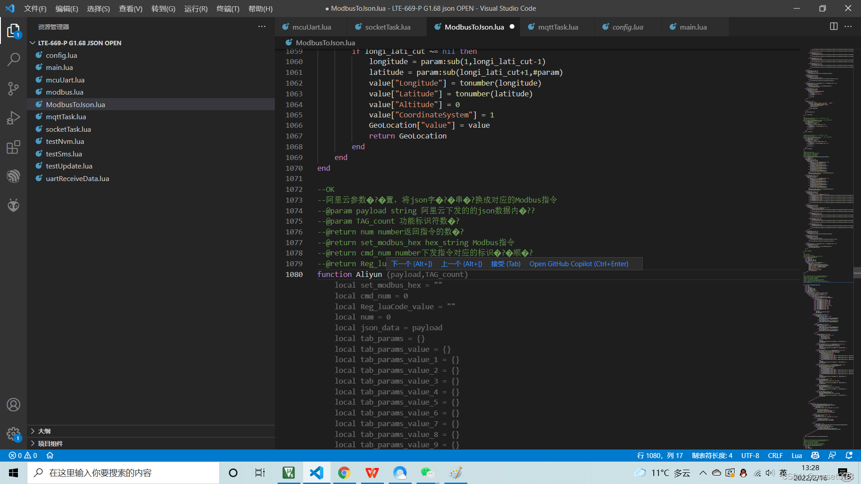861x484 pixels.
Task: Open notifications from the status bar bell
Action: (x=850, y=455)
